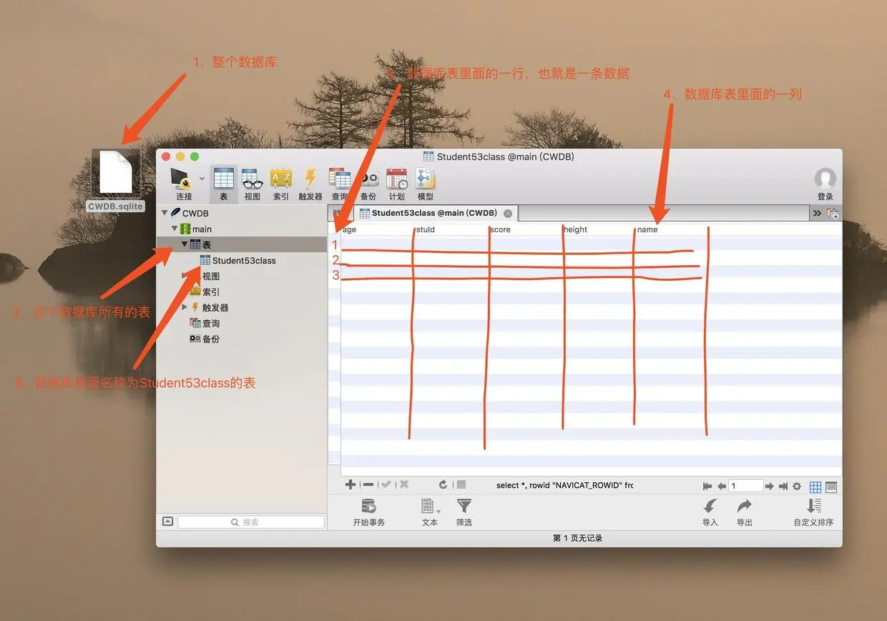Go to the next page arrow
Image resolution: width=887 pixels, height=621 pixels.
[770, 486]
